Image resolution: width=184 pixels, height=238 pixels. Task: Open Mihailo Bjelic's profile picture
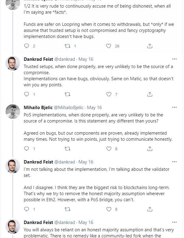(13, 112)
